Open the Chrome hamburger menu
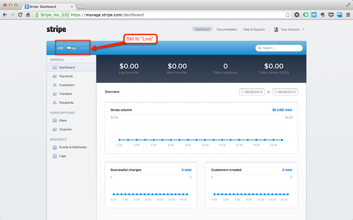Image resolution: width=353 pixels, height=220 pixels. click(348, 15)
